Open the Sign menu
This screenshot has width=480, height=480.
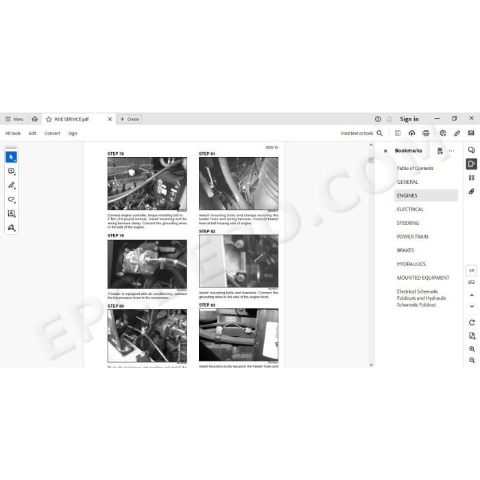pos(73,133)
